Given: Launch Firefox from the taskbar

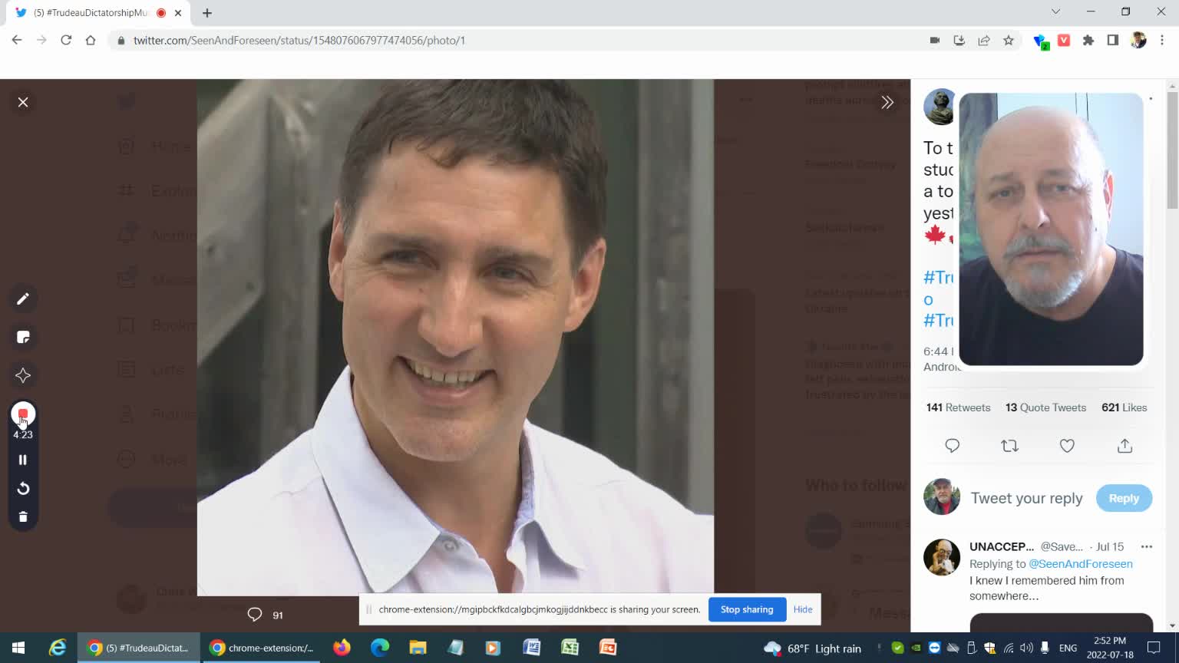Looking at the screenshot, I should click(x=342, y=648).
